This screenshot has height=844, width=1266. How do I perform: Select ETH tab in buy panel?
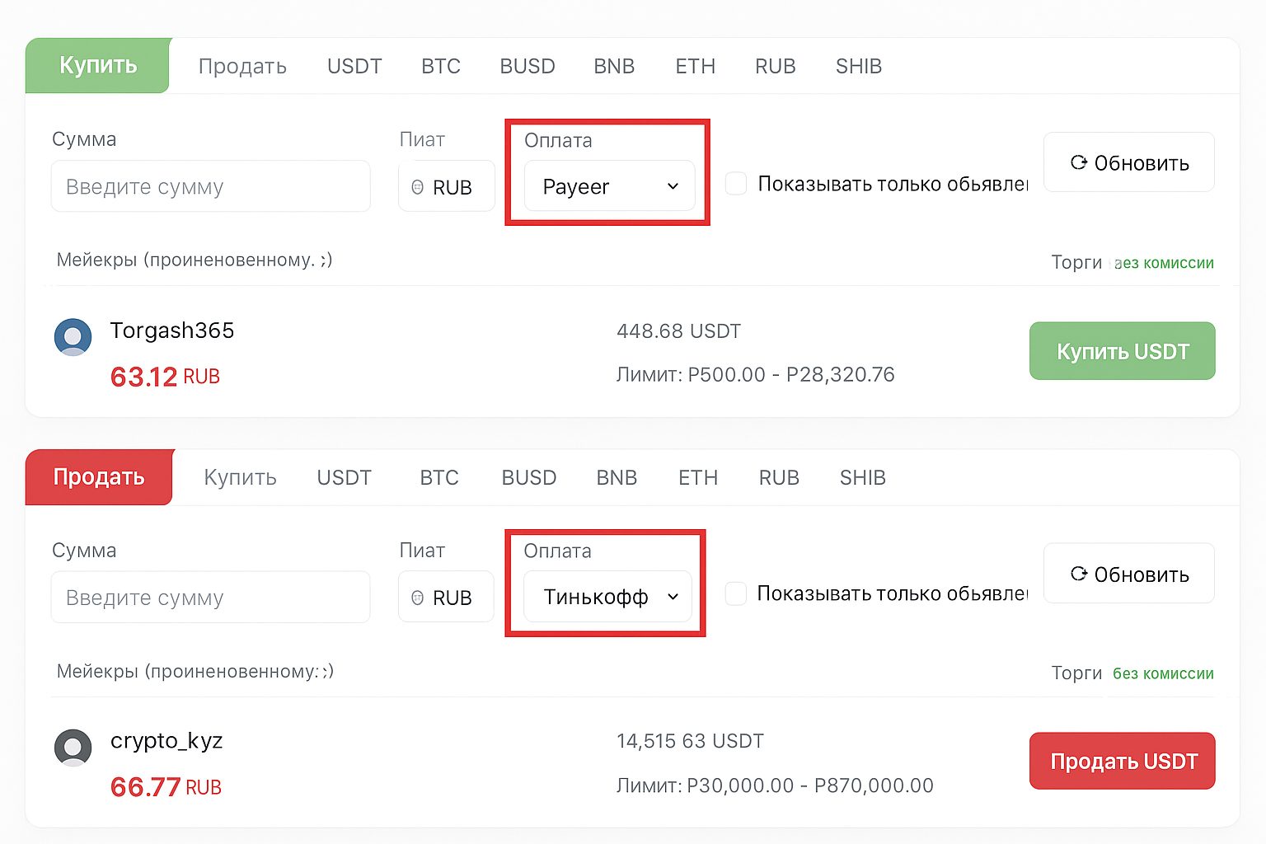click(695, 66)
